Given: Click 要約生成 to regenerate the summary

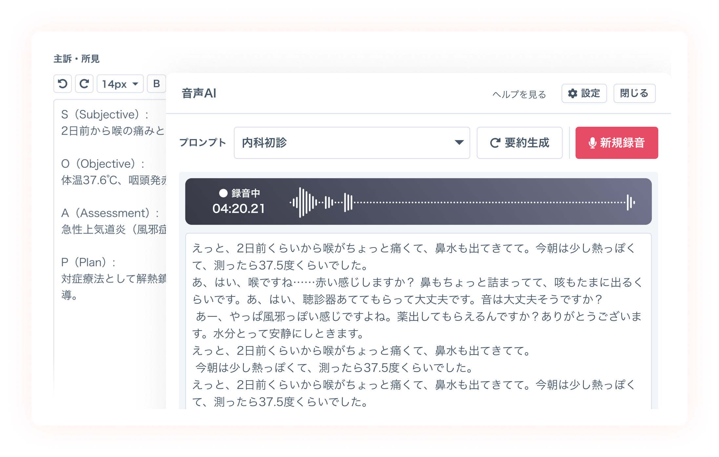Looking at the screenshot, I should [x=520, y=143].
